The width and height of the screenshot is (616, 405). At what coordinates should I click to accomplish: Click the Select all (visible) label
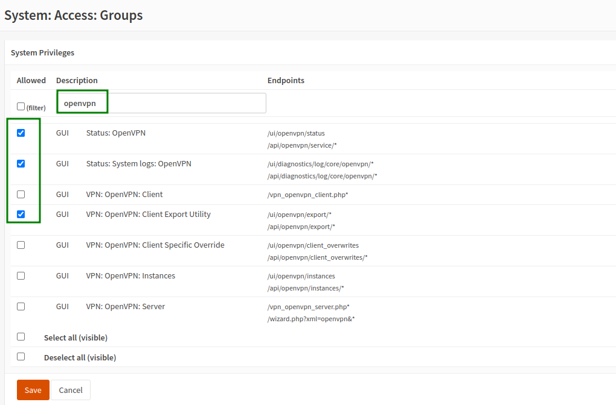click(x=75, y=337)
